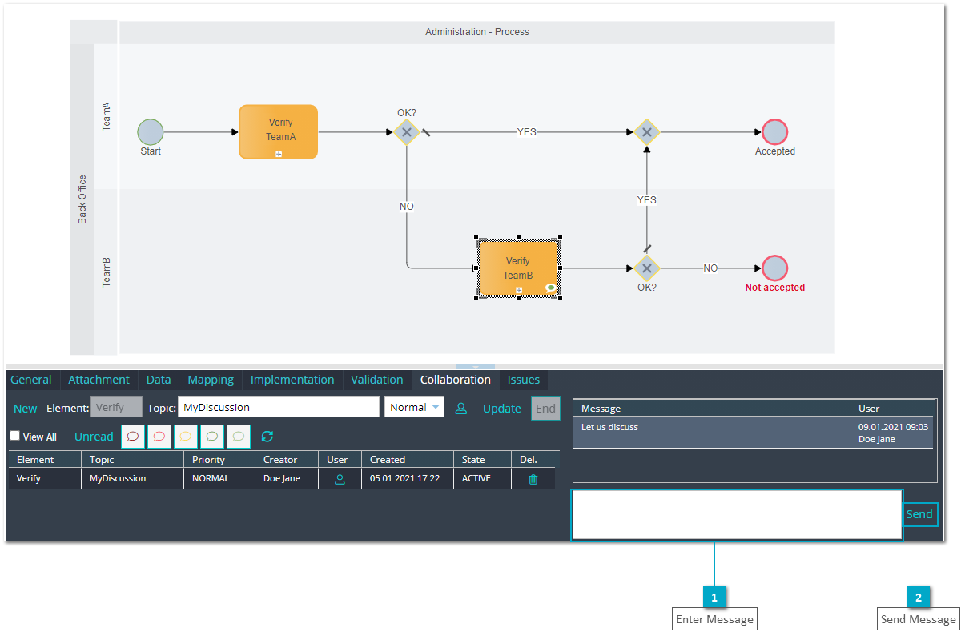Filter discussions by the dark green bubble

pos(212,437)
